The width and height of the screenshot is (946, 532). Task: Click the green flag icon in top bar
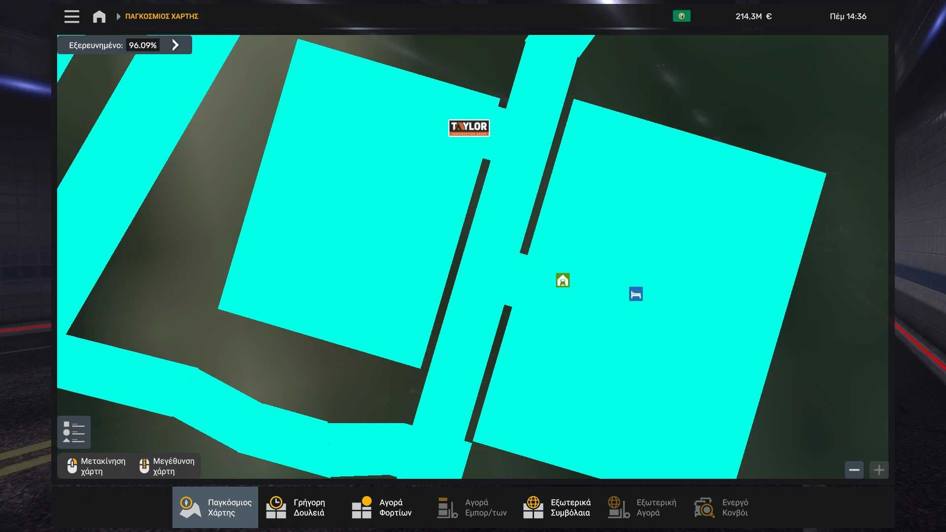pos(681,16)
